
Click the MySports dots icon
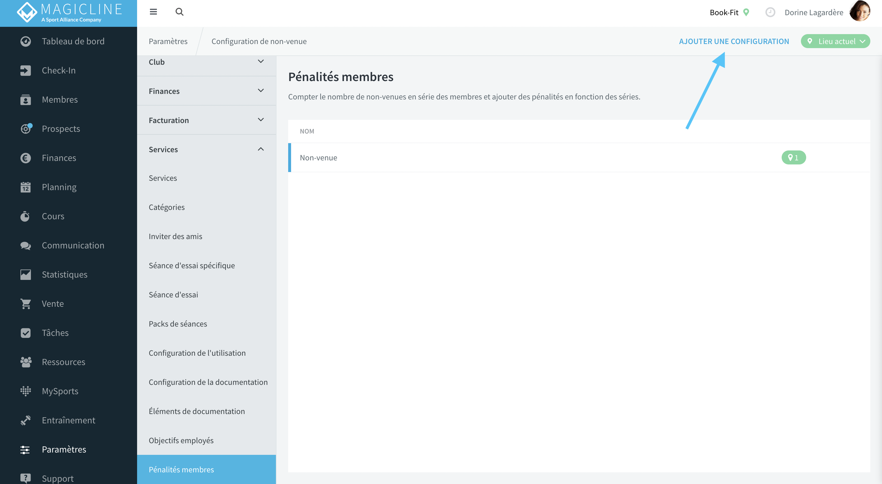pyautogui.click(x=25, y=391)
